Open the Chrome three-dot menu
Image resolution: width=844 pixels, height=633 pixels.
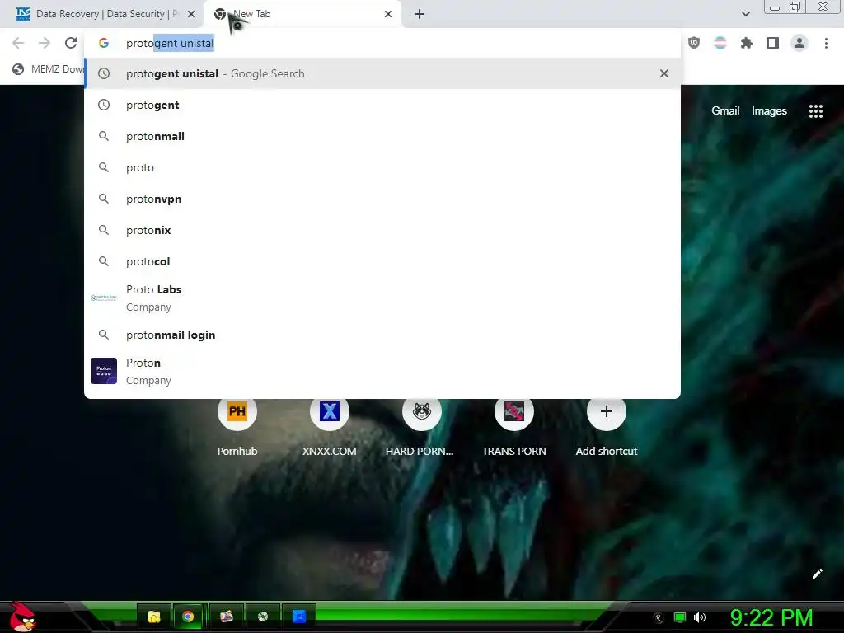[826, 43]
